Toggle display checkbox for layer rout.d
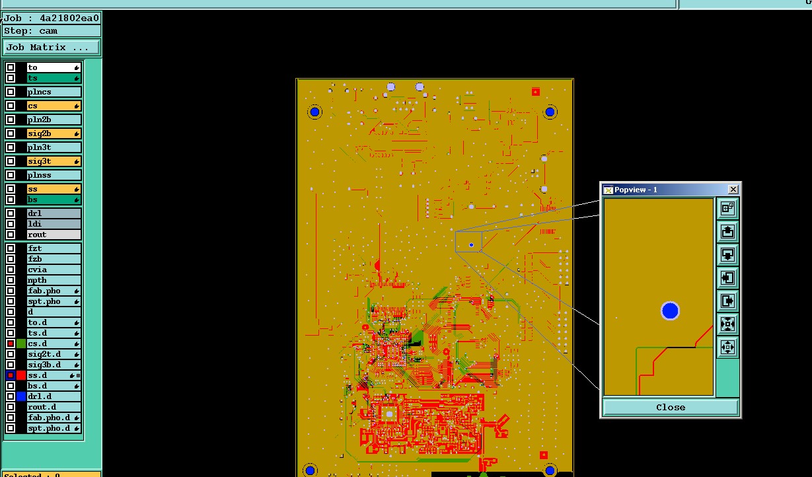The image size is (812, 477). click(x=11, y=407)
